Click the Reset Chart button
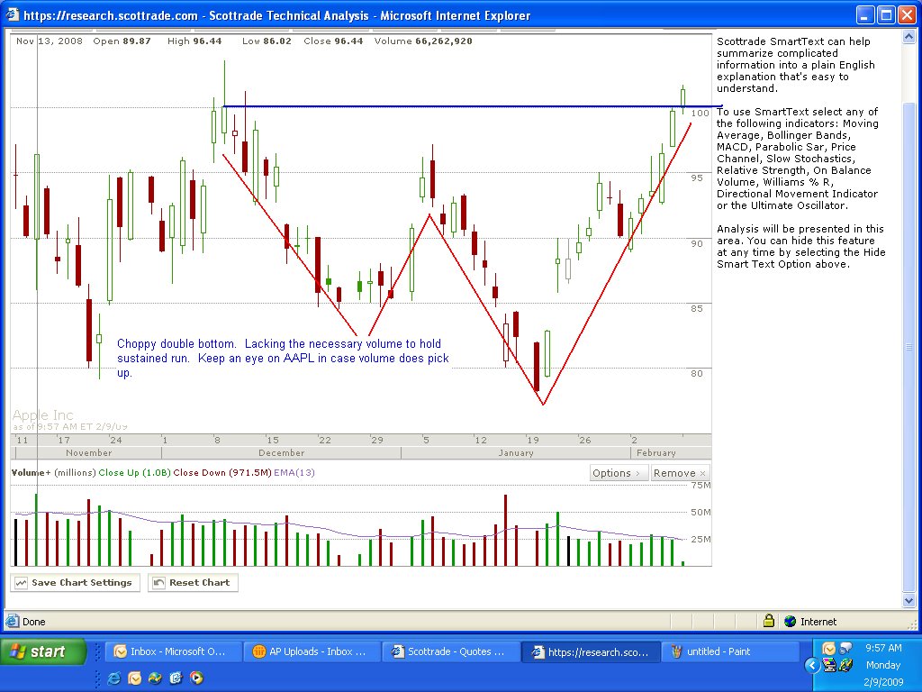The image size is (922, 692). [193, 583]
